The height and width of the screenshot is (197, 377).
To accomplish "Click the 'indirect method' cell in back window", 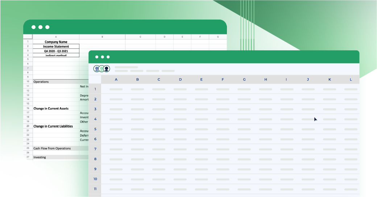I will click(56, 55).
